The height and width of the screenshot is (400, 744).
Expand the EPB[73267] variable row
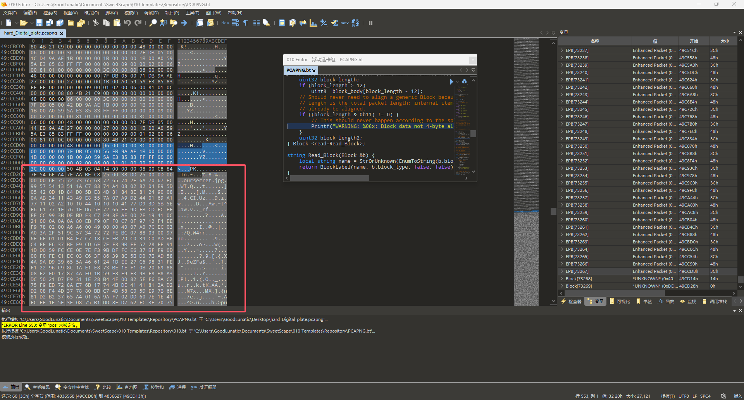pos(562,271)
